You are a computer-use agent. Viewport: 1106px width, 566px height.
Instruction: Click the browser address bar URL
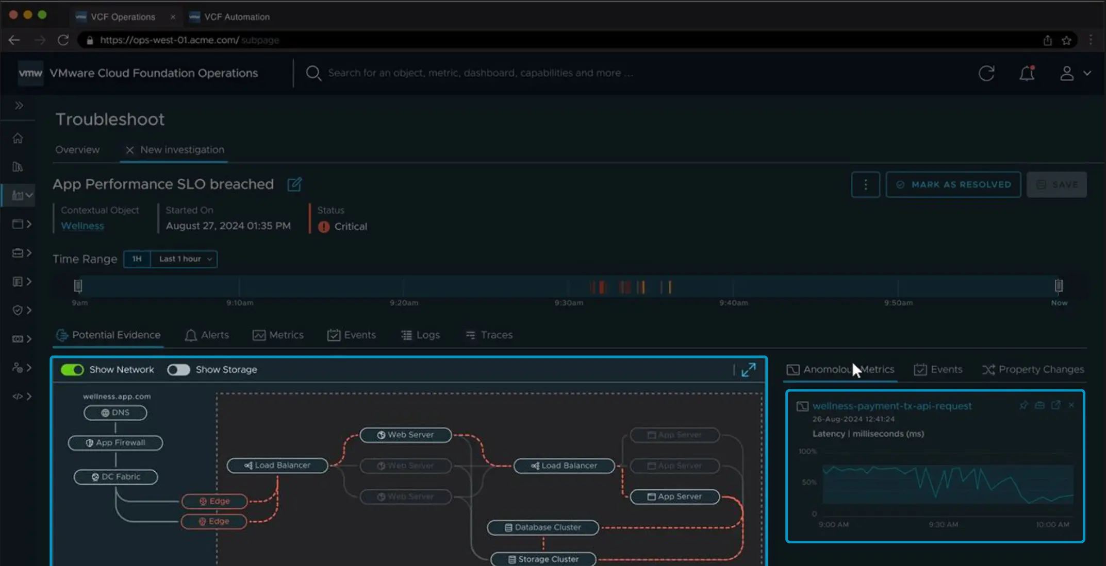click(189, 40)
